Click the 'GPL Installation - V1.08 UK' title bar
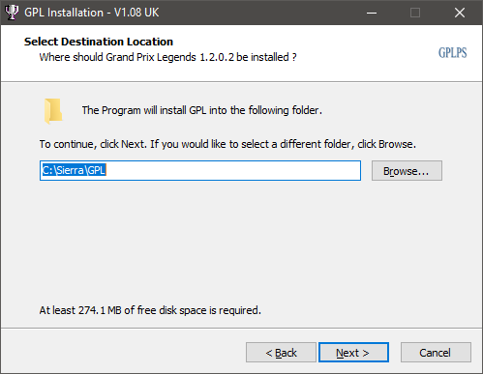The width and height of the screenshot is (483, 374). click(x=92, y=13)
